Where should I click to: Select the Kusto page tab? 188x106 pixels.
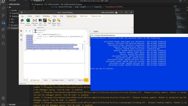click(x=46, y=80)
